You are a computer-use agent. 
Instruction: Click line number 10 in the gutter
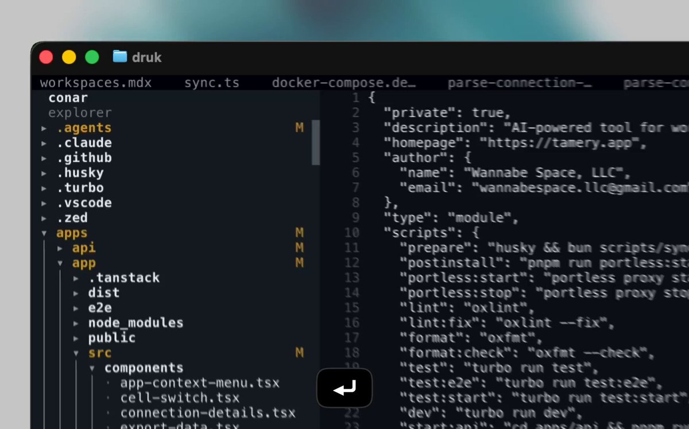pos(353,233)
